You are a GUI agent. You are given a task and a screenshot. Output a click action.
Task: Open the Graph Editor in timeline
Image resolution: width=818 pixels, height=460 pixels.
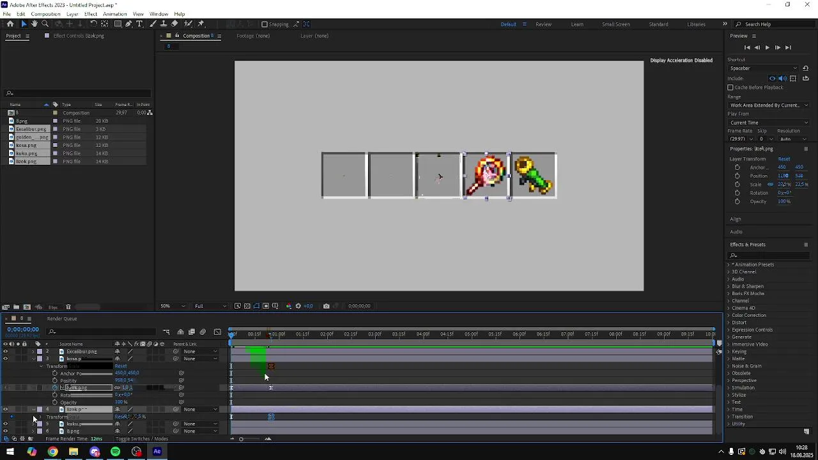pos(217,332)
